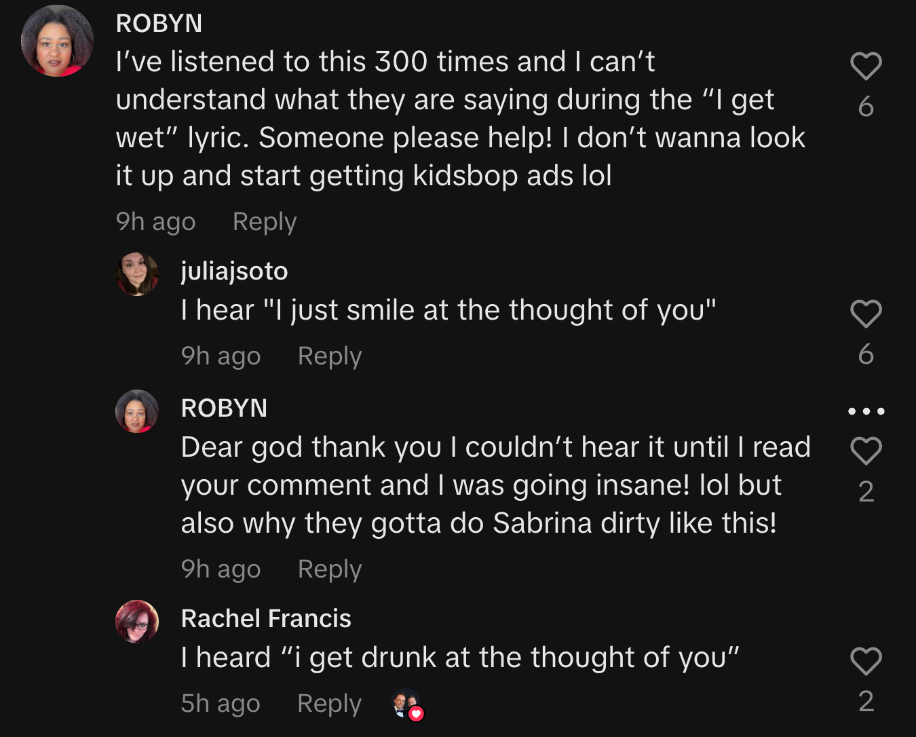Click the like count on juliajsoto's reply
The image size is (916, 737).
point(866,354)
